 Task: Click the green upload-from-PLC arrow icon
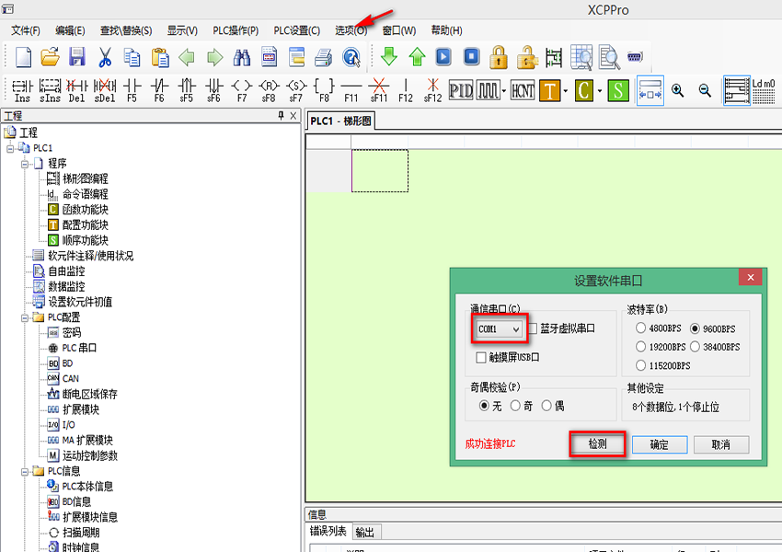(417, 57)
